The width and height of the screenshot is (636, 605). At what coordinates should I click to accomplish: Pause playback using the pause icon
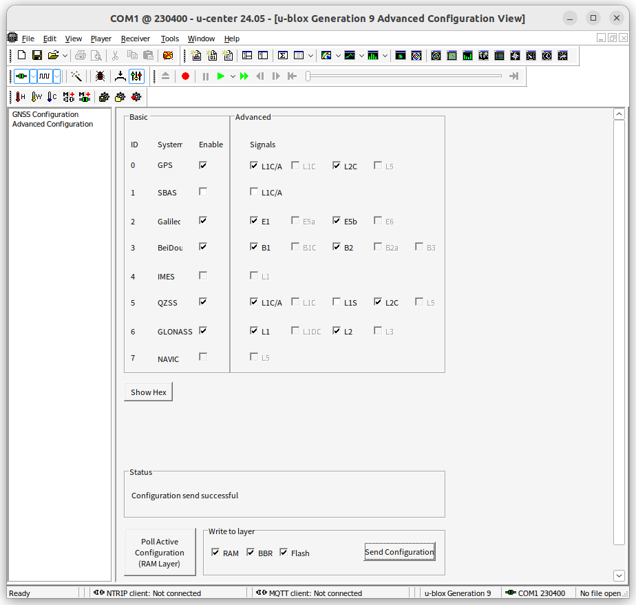[x=205, y=76]
